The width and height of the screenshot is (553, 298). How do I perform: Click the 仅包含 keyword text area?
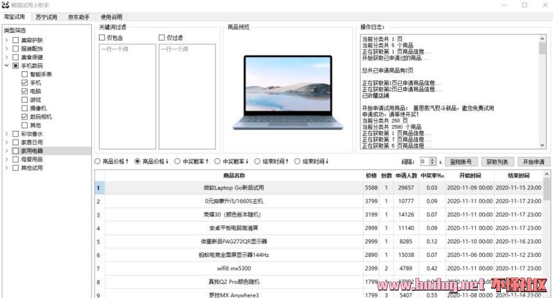click(x=127, y=96)
